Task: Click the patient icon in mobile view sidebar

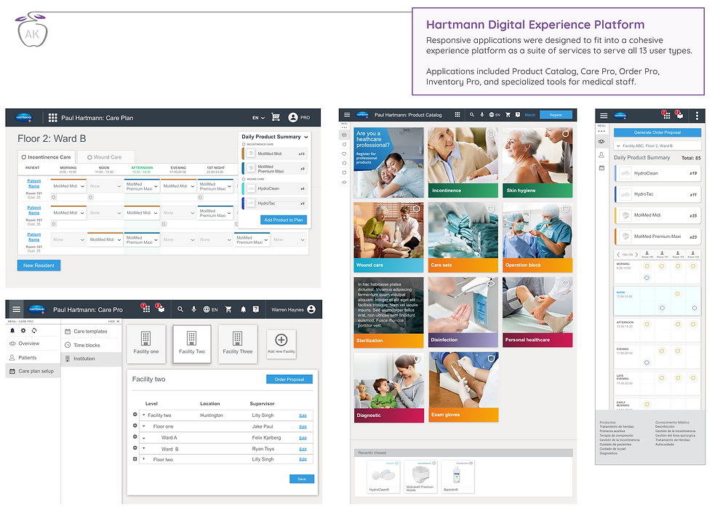Action: tap(601, 155)
